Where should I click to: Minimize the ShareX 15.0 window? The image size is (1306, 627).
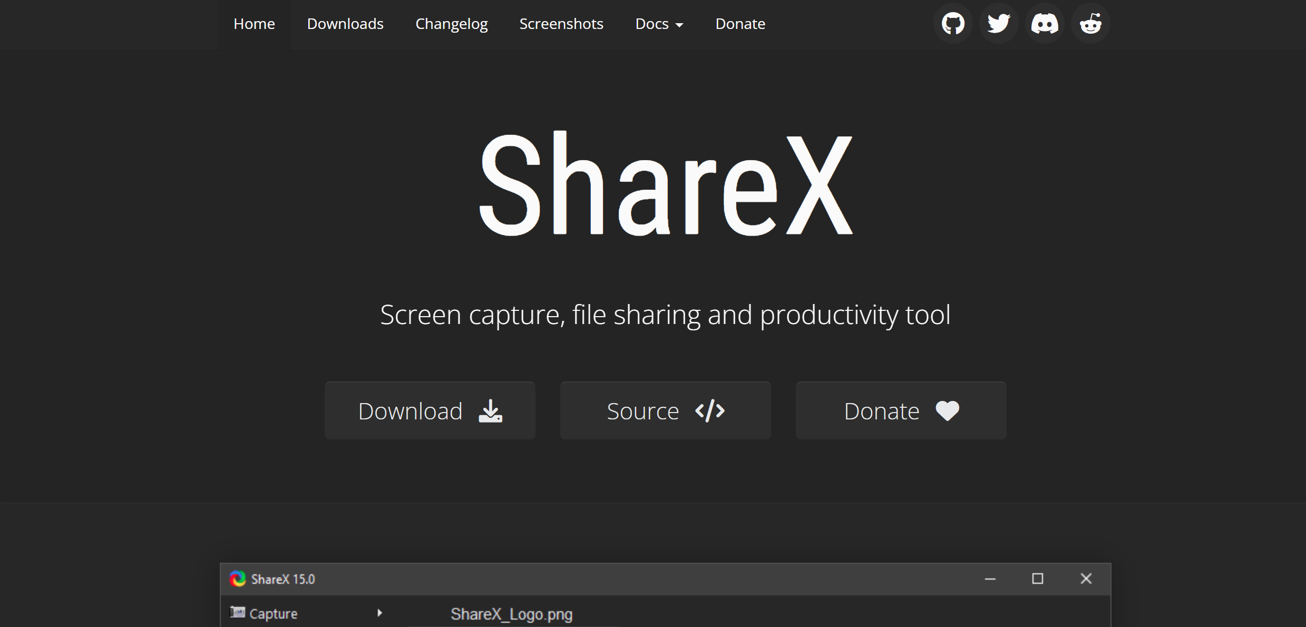click(990, 579)
